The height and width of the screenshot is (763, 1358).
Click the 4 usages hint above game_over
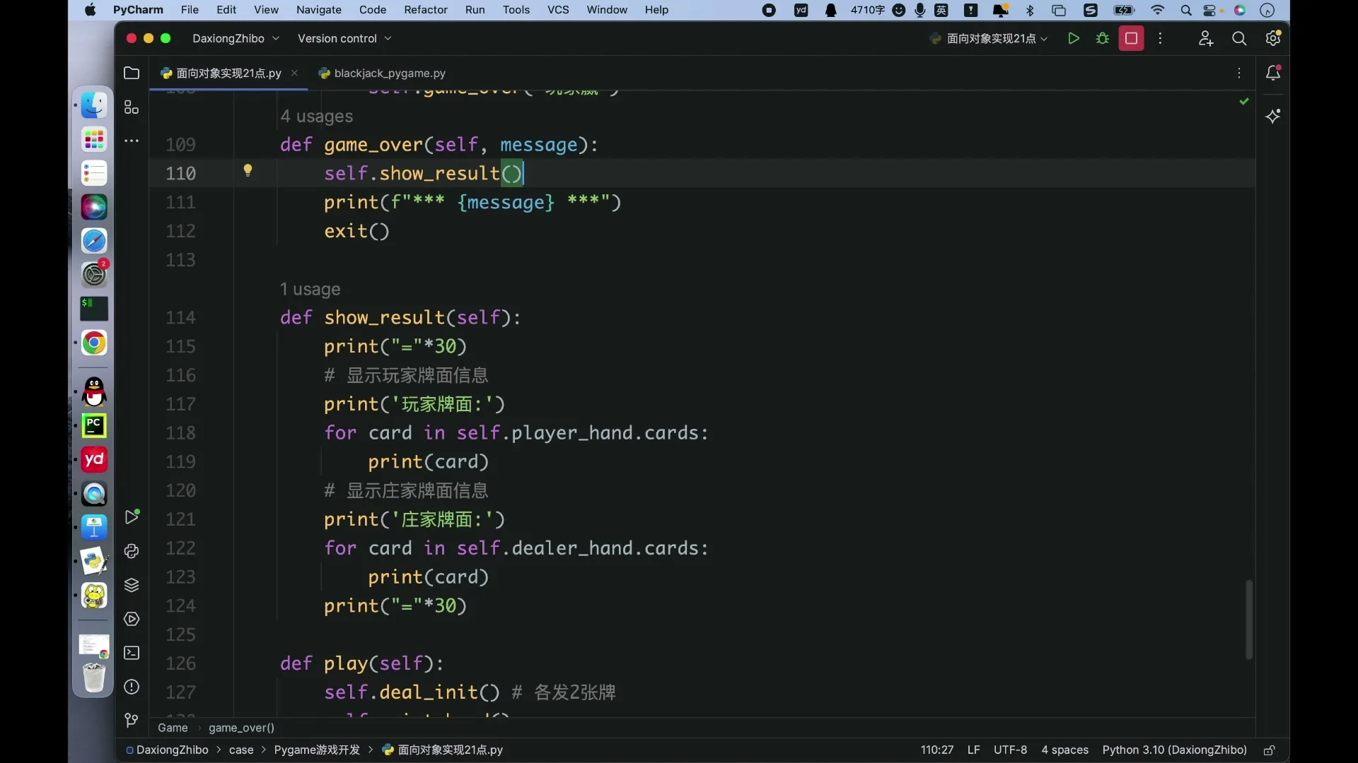(316, 117)
